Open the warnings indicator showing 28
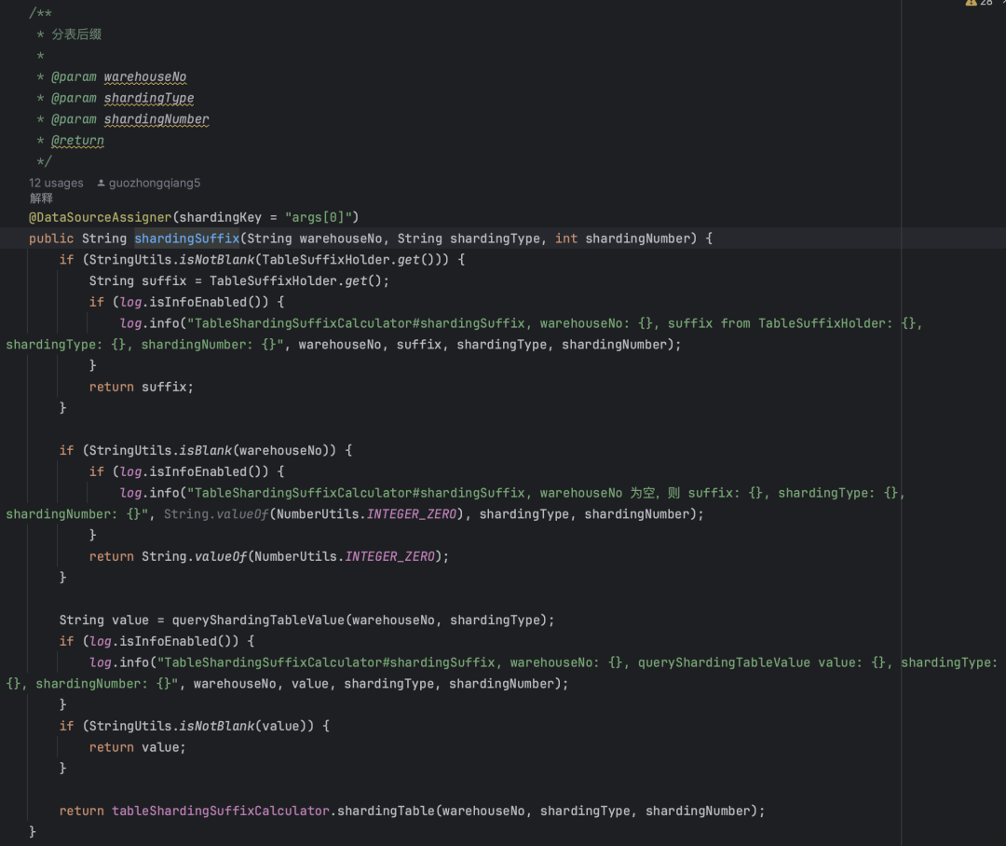 click(980, 3)
